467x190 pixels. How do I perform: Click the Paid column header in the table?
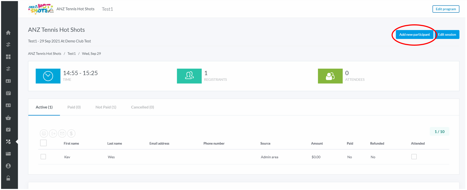[350, 144]
